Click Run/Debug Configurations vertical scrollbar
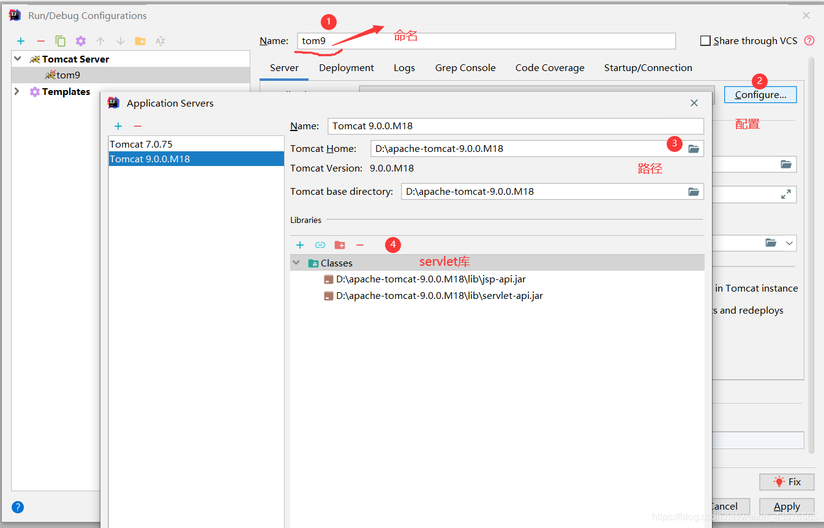 coord(811,254)
